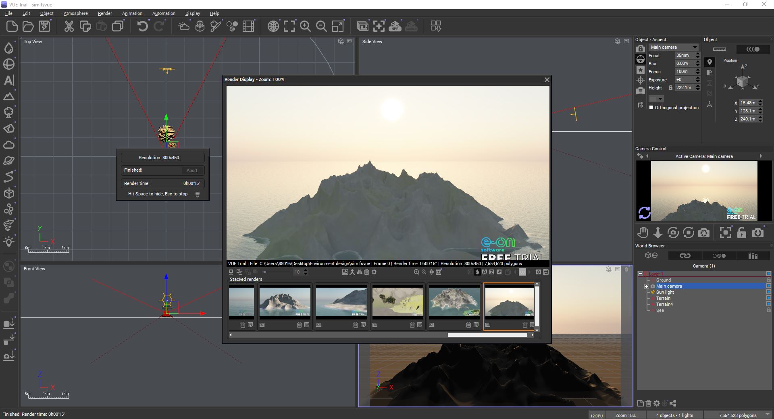774x419 pixels.
Task: Toggle Z depth channel display button
Action: [x=492, y=272]
